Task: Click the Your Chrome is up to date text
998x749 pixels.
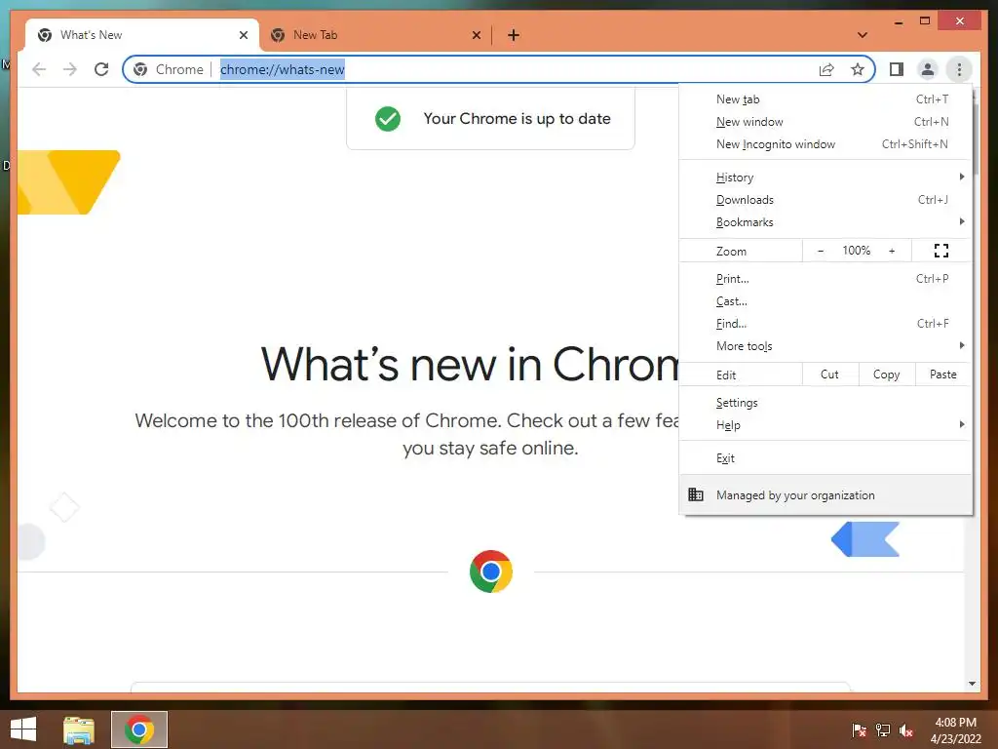Action: point(517,118)
